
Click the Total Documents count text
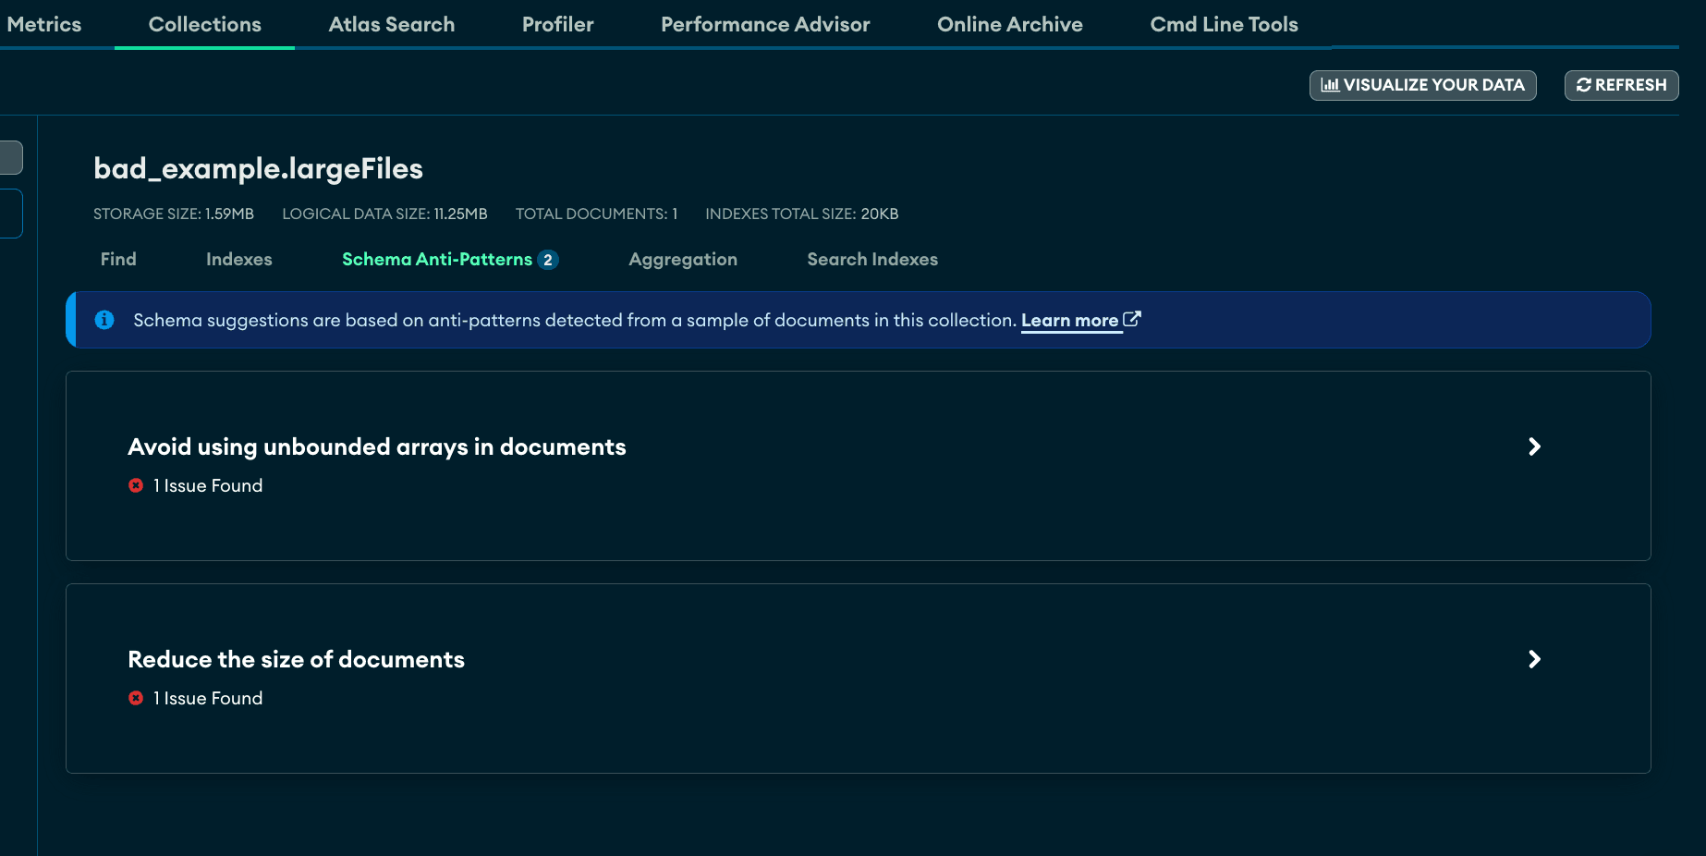point(597,214)
